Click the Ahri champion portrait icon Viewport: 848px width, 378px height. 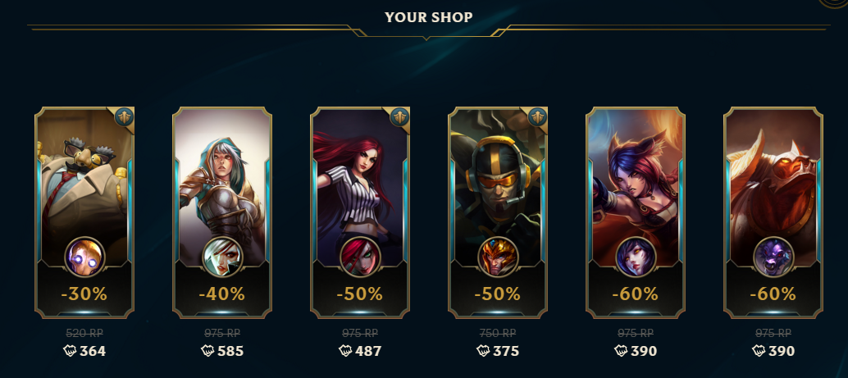tap(636, 257)
